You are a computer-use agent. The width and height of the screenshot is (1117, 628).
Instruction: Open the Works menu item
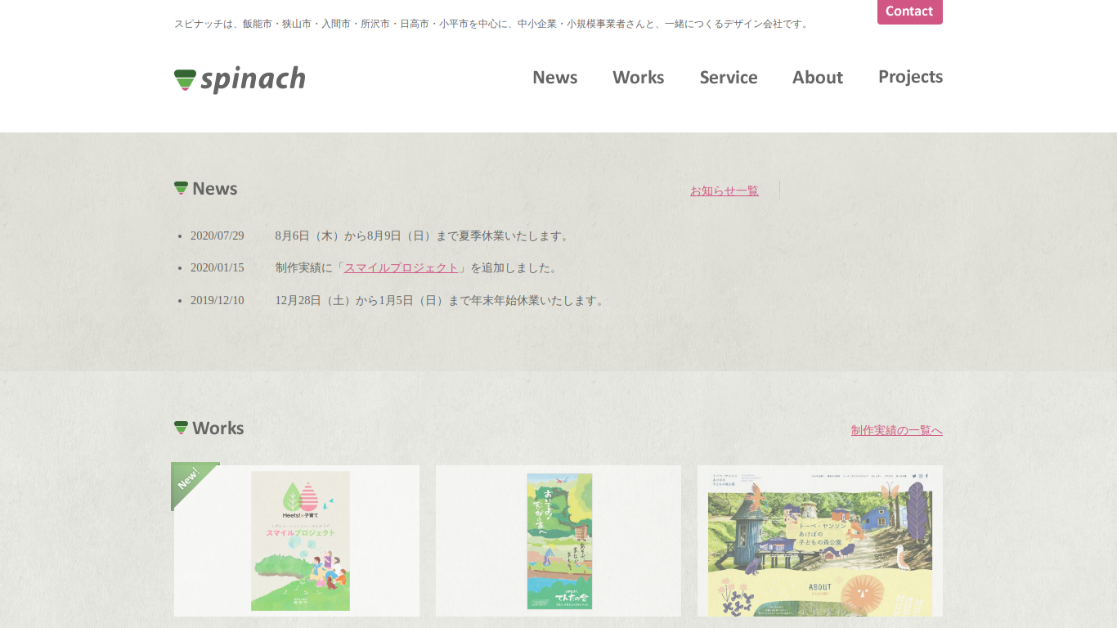(x=638, y=77)
